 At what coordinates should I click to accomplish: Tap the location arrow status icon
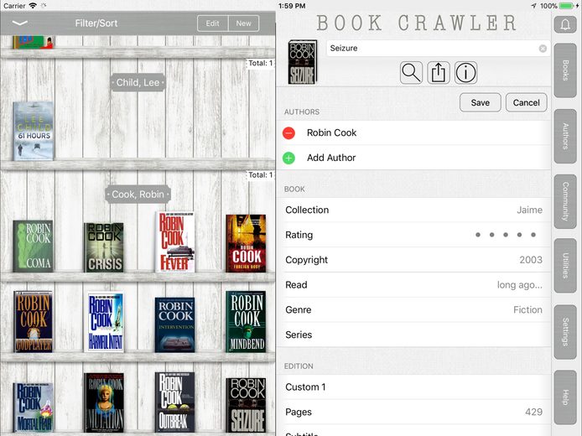tap(533, 6)
